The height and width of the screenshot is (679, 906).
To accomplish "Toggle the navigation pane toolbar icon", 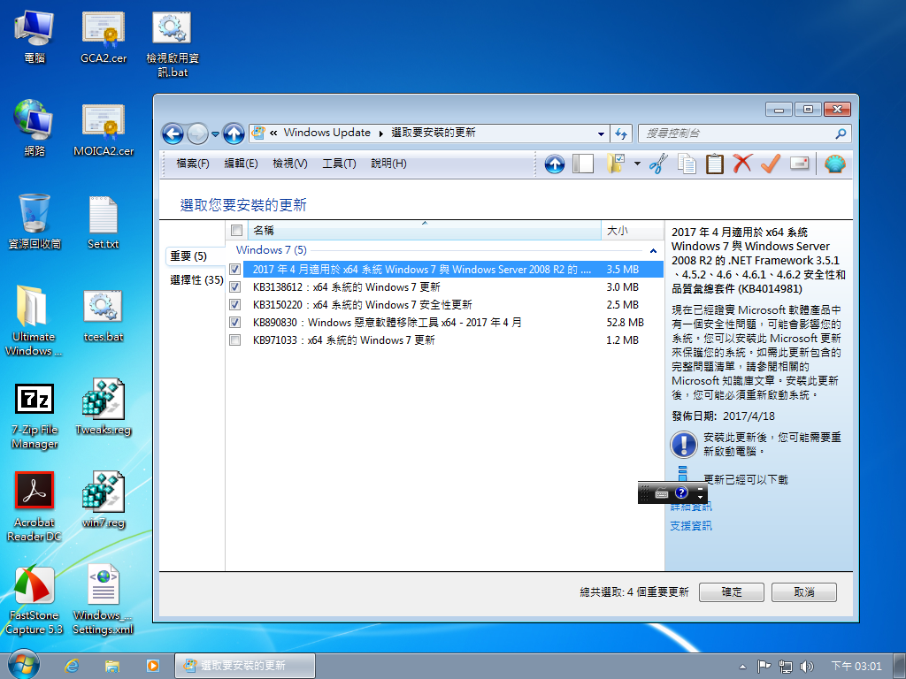I will pyautogui.click(x=583, y=164).
